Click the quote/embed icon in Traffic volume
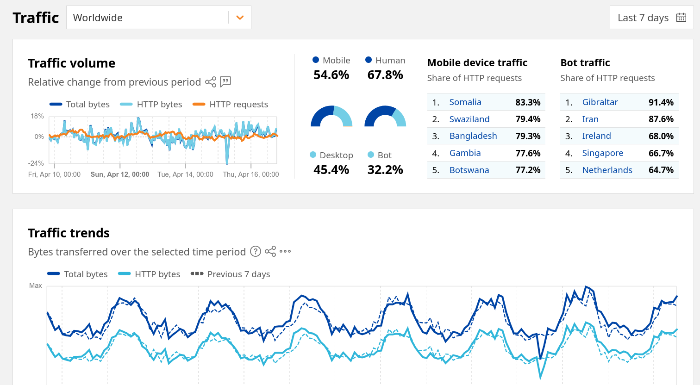 225,82
